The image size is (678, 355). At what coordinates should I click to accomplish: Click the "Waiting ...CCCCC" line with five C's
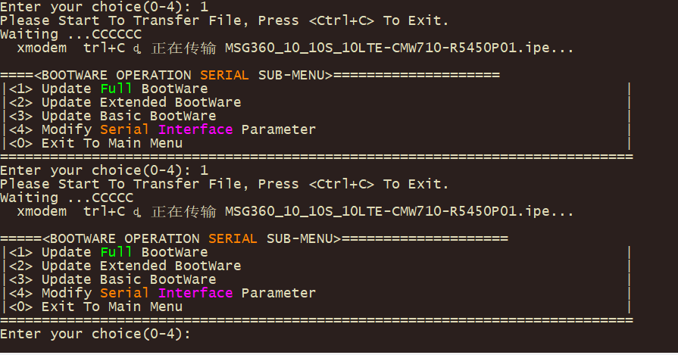pos(67,198)
